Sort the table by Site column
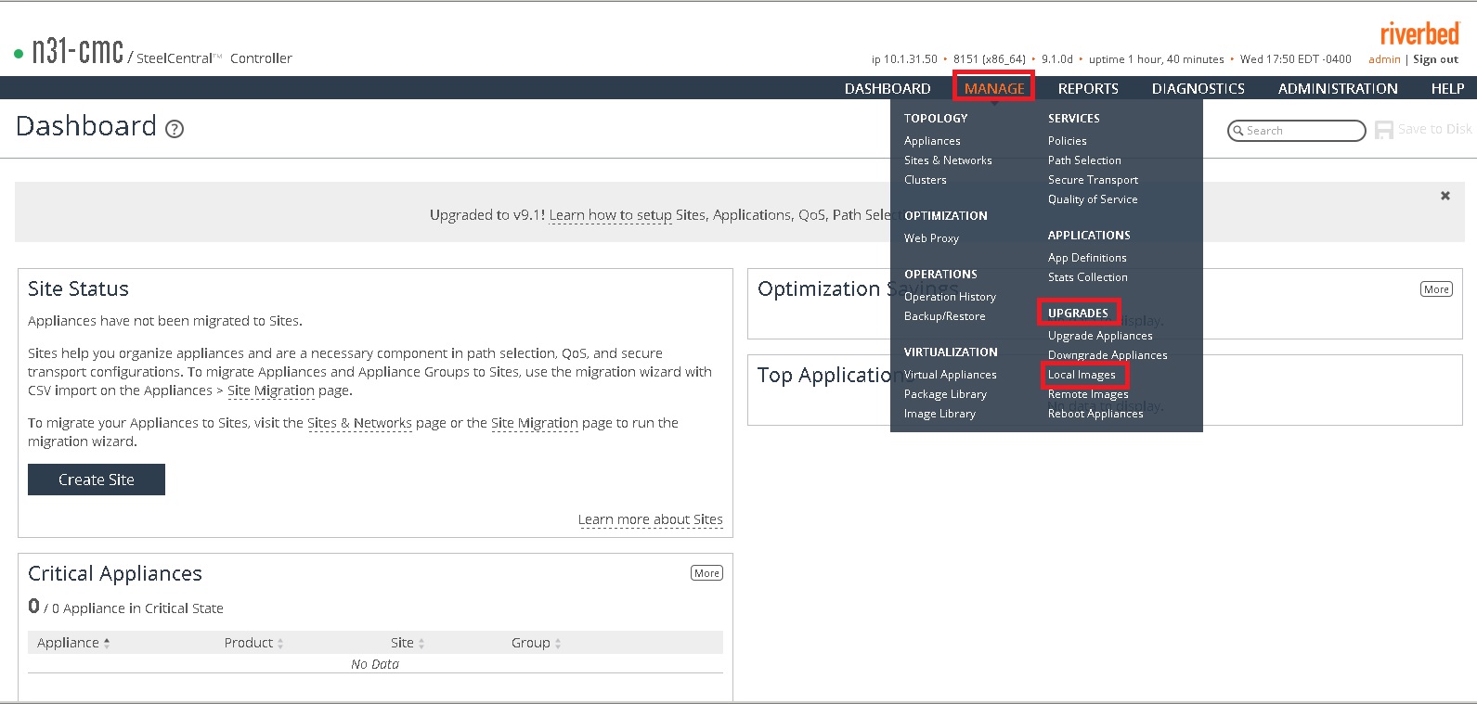 (408, 643)
